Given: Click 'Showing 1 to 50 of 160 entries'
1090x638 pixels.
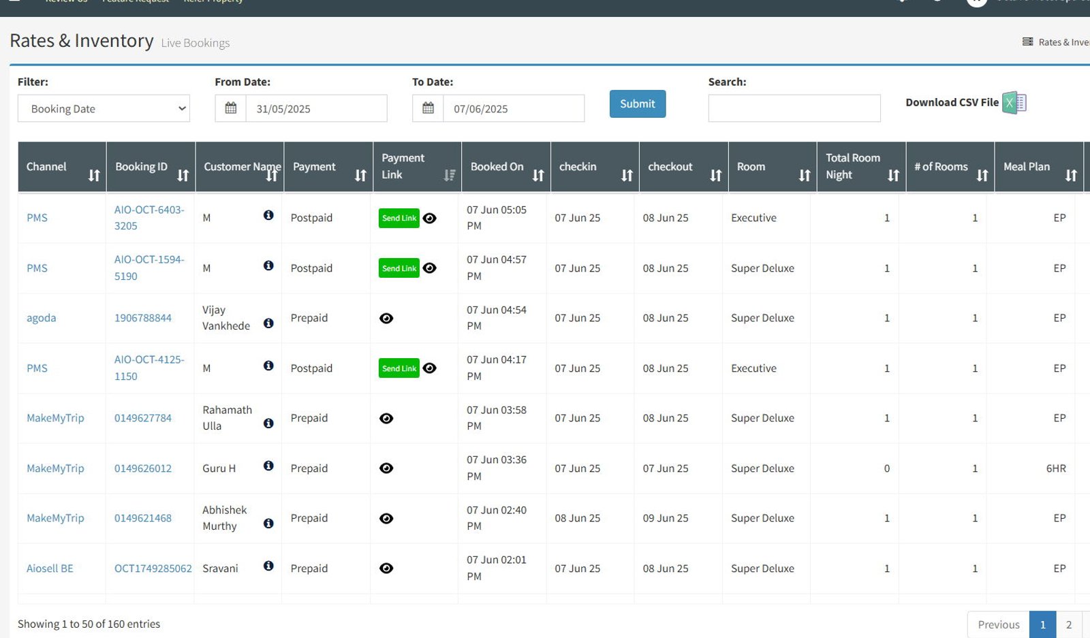Looking at the screenshot, I should point(89,624).
